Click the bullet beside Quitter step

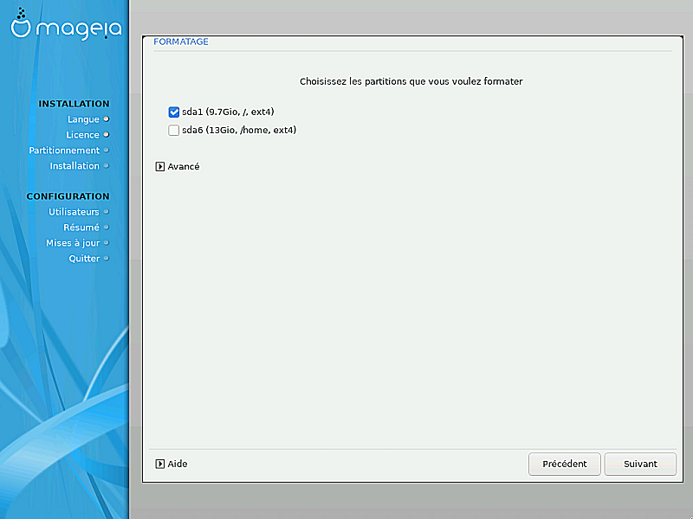[107, 258]
